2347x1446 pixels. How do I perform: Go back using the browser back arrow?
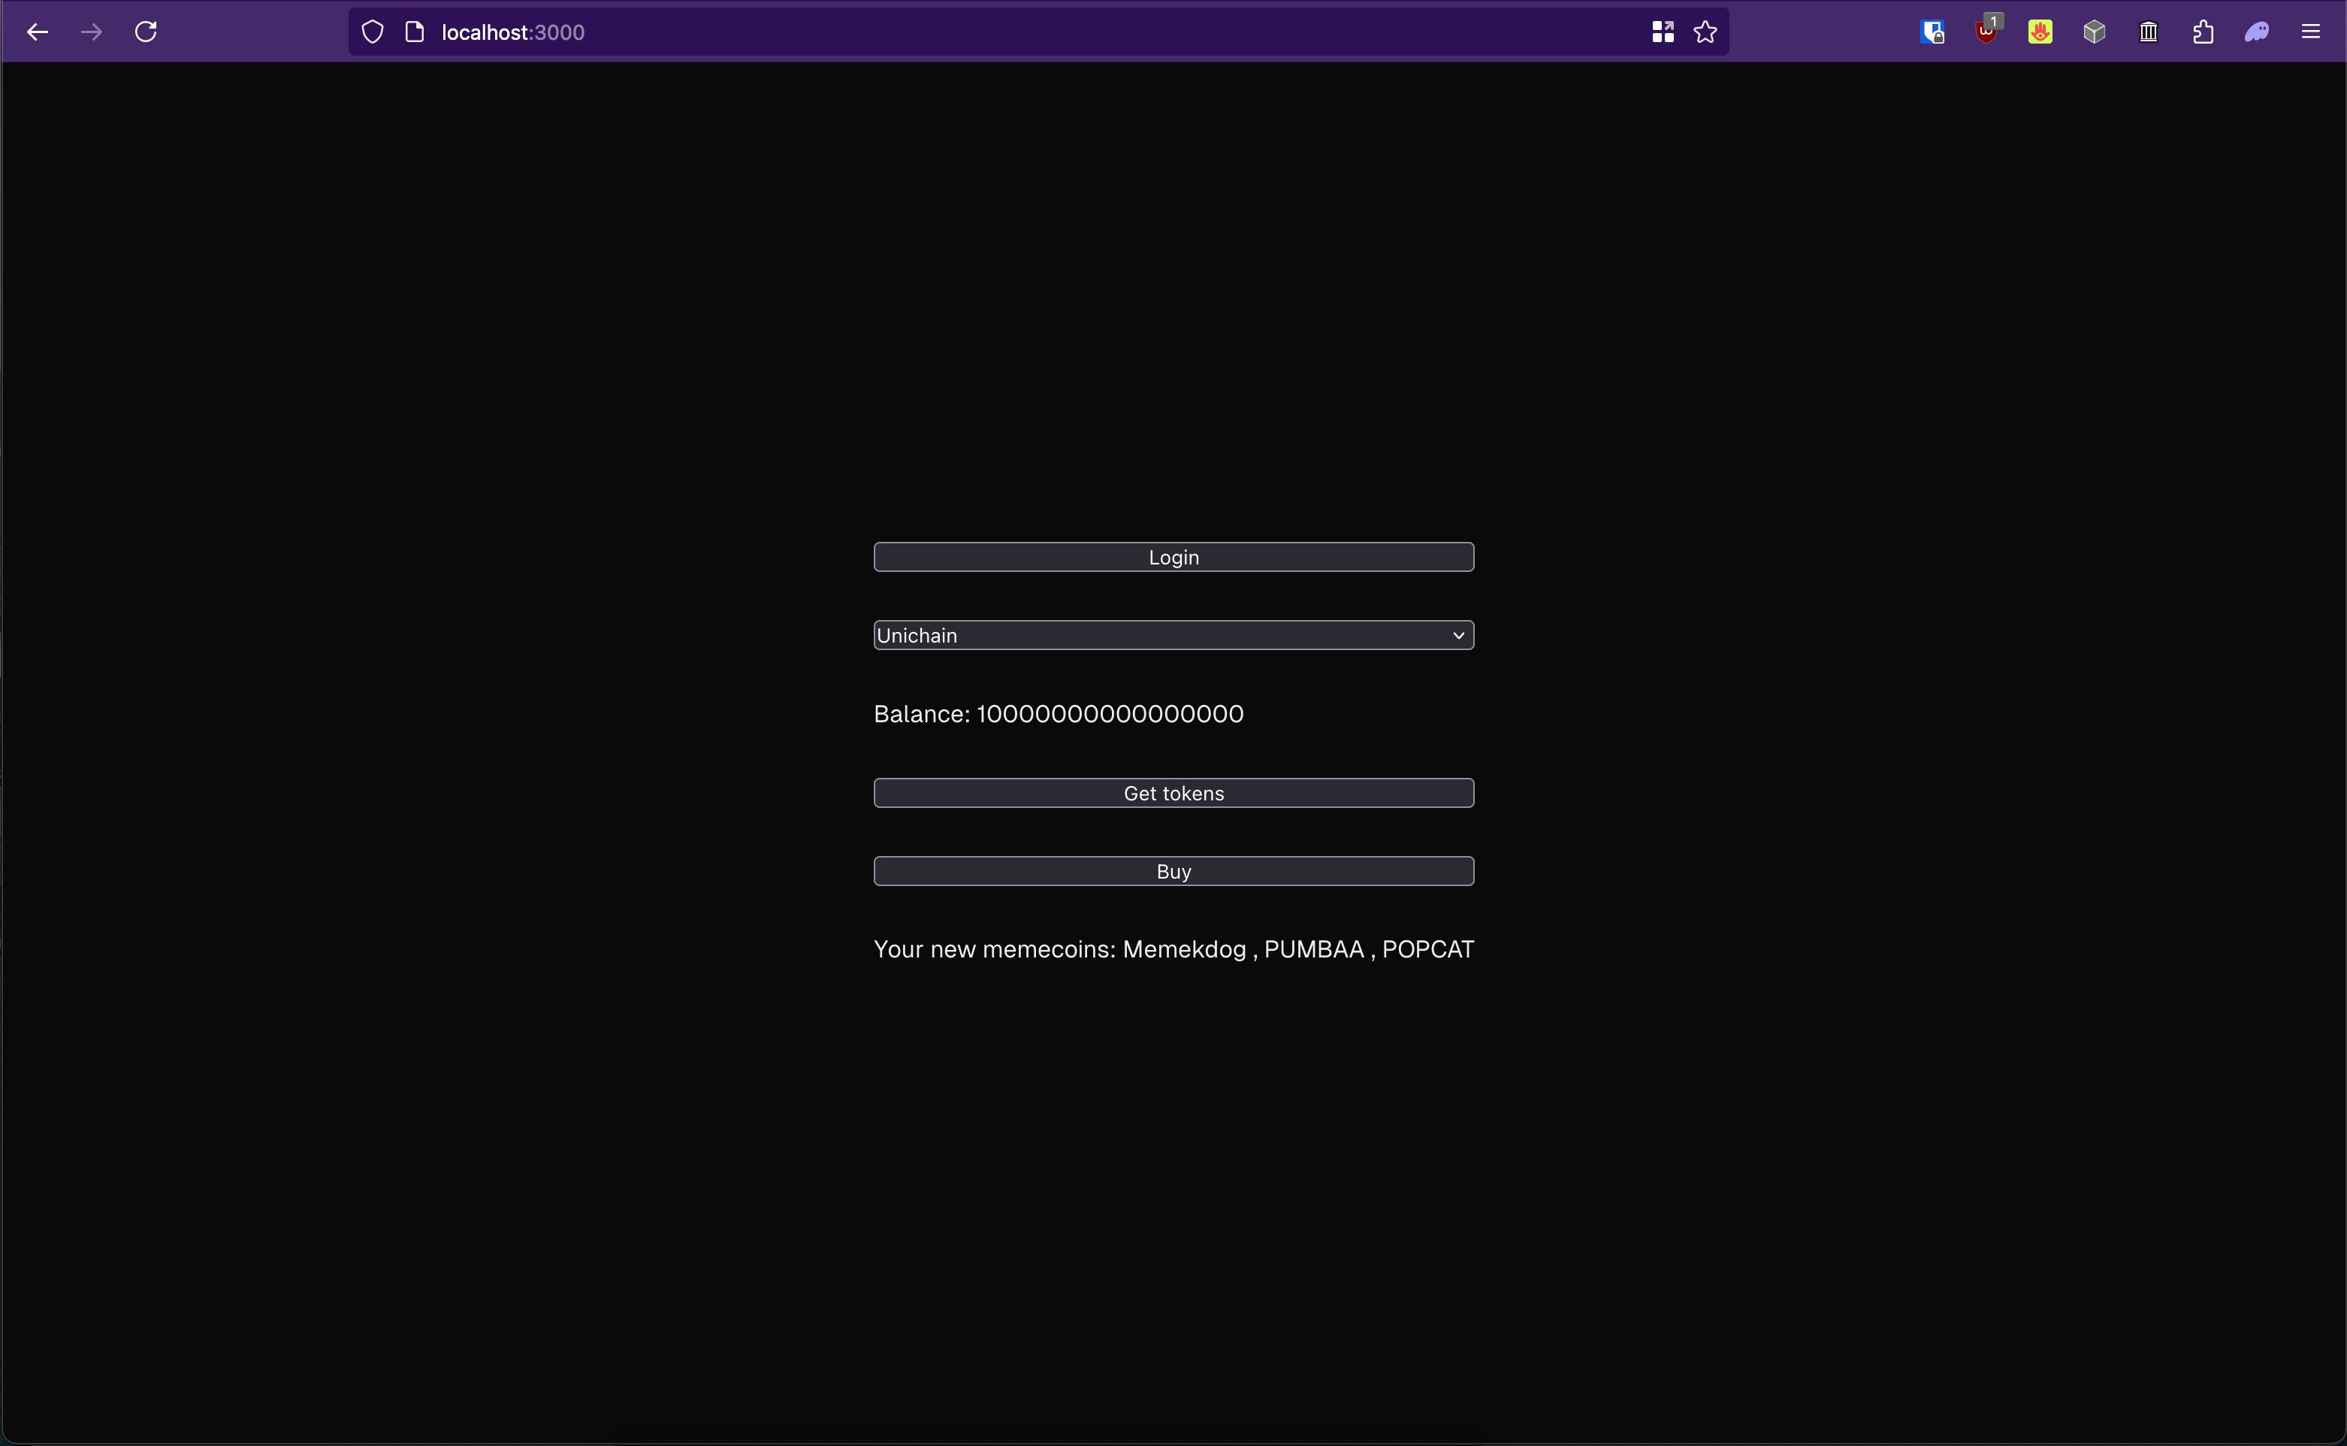[x=38, y=32]
